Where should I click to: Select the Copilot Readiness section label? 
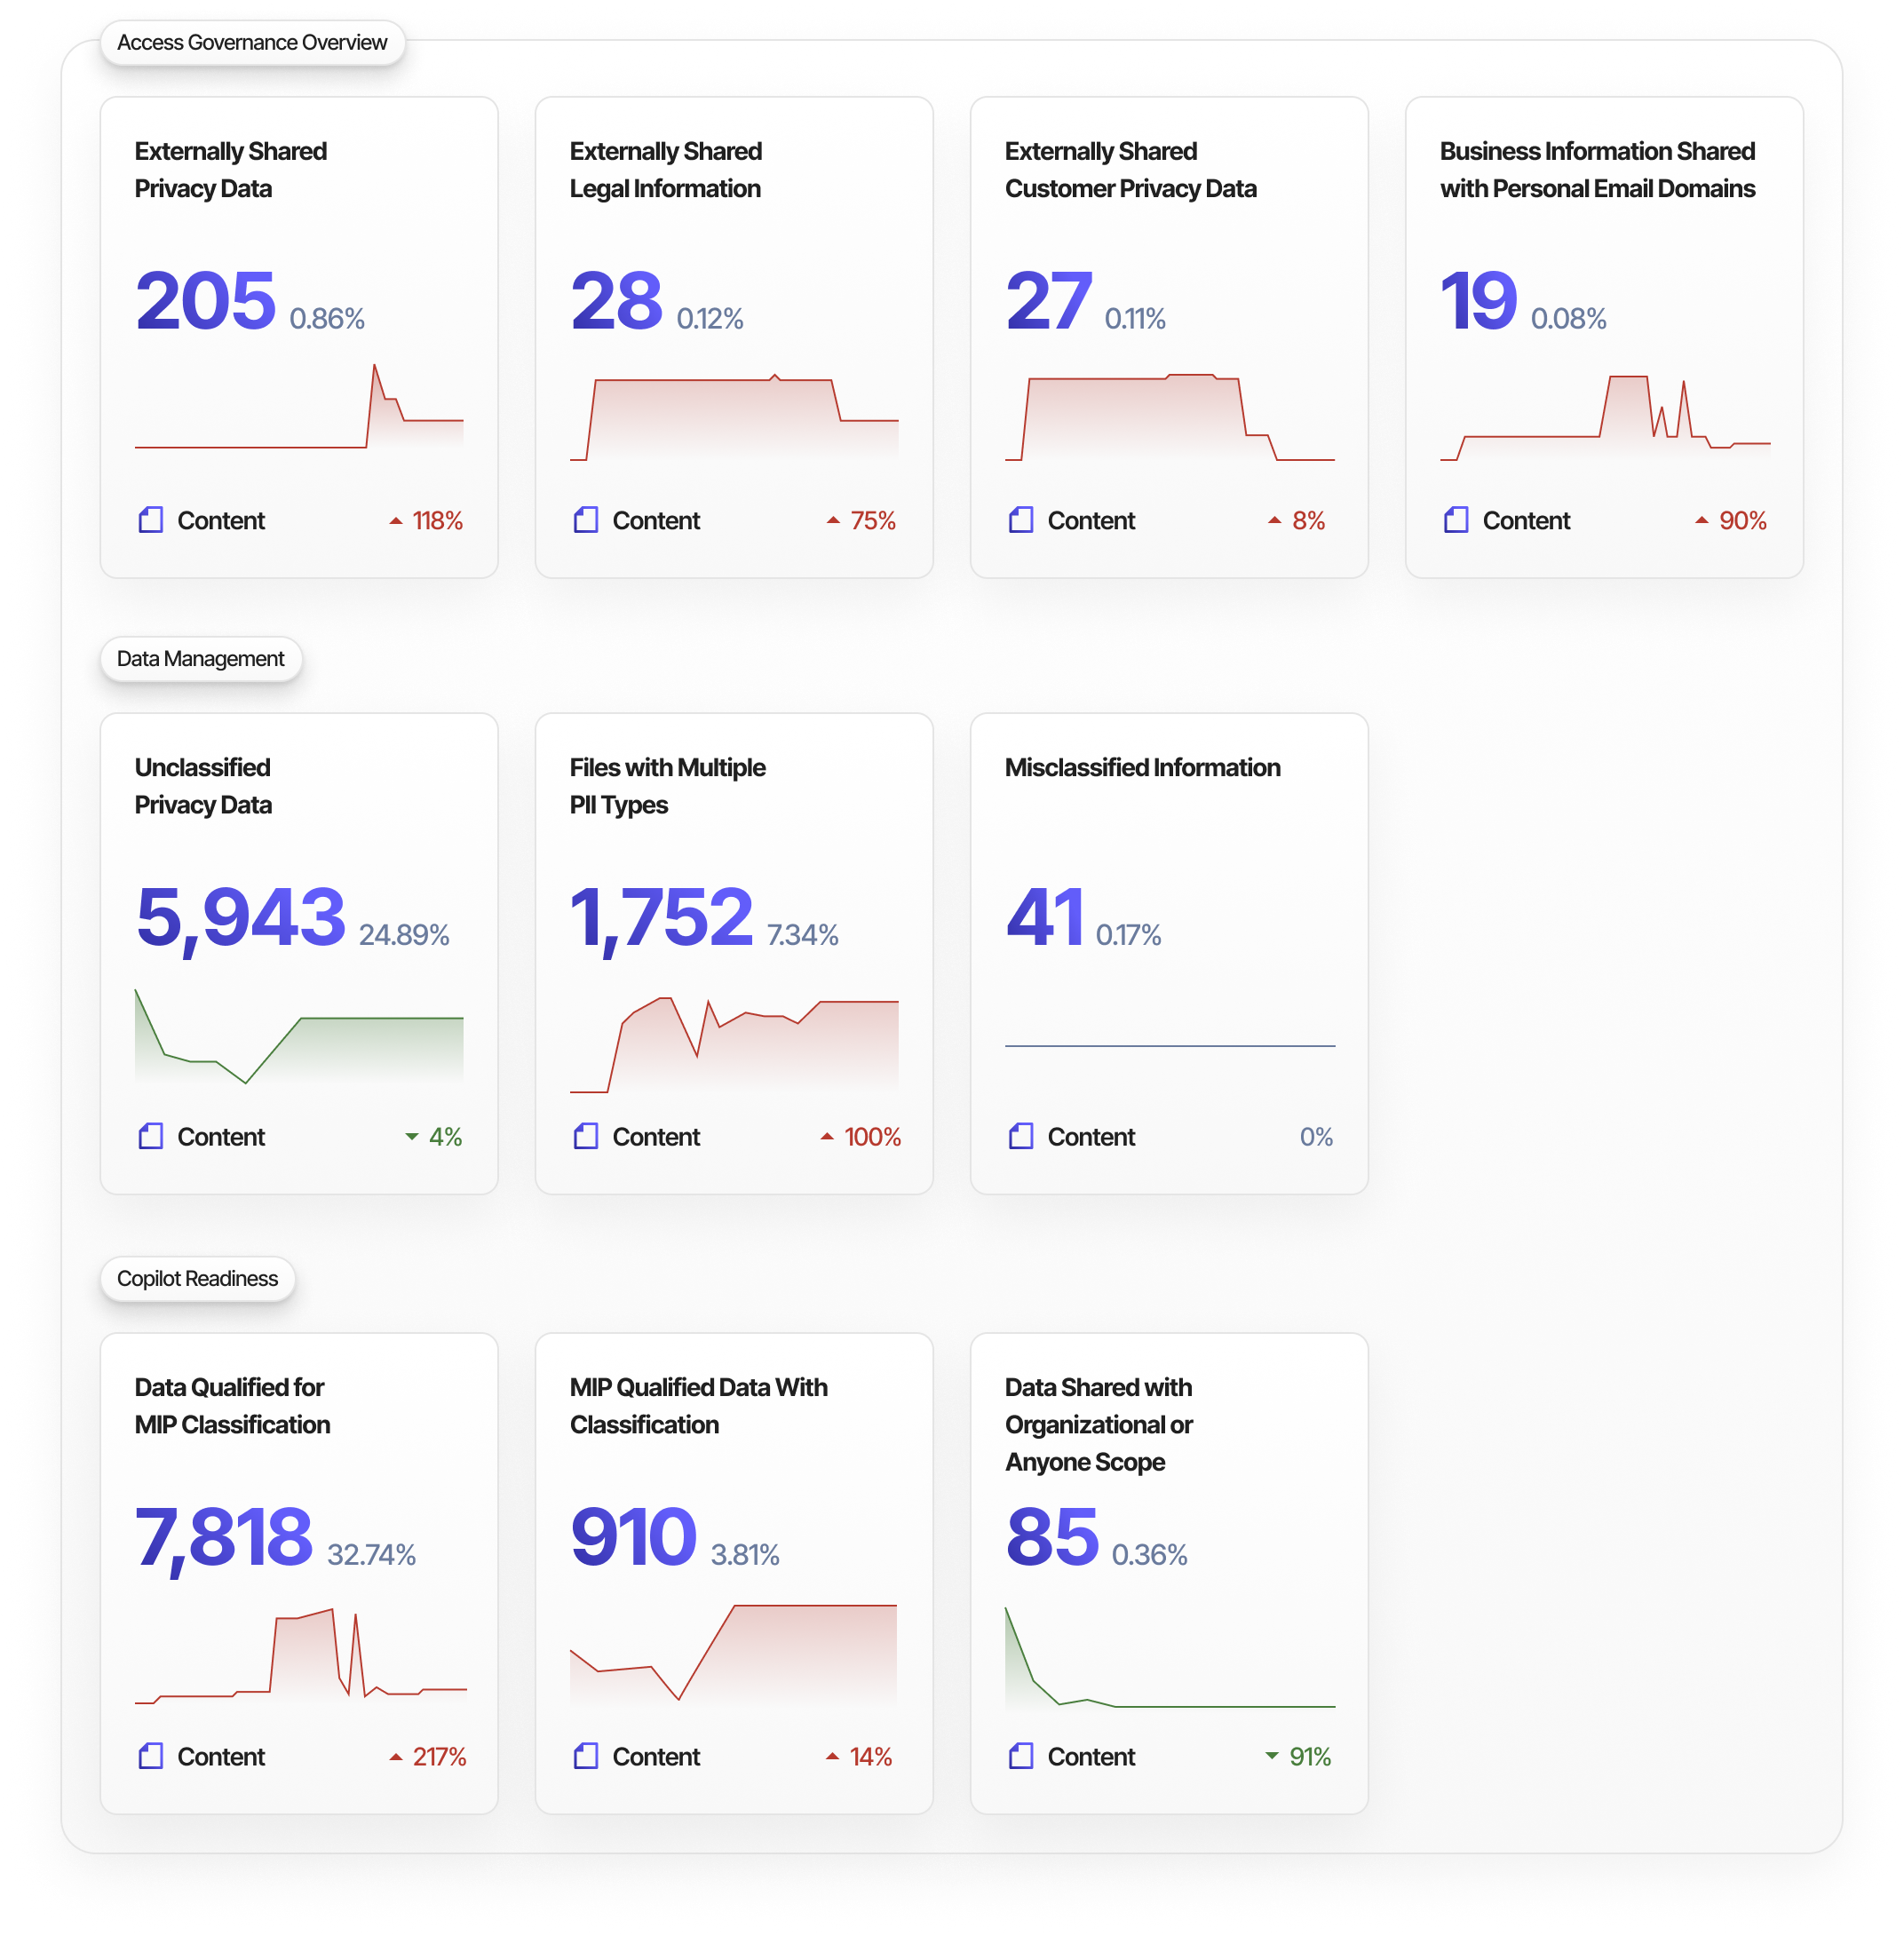(198, 1279)
